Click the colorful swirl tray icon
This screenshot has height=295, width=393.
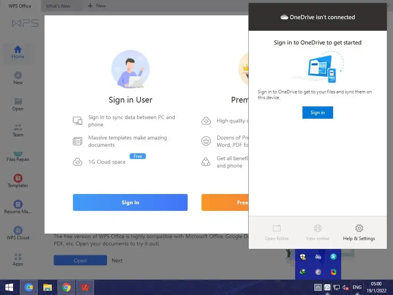point(334,272)
